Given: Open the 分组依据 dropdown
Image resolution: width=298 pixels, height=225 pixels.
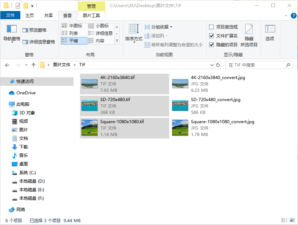Looking at the screenshot, I should [x=160, y=26].
